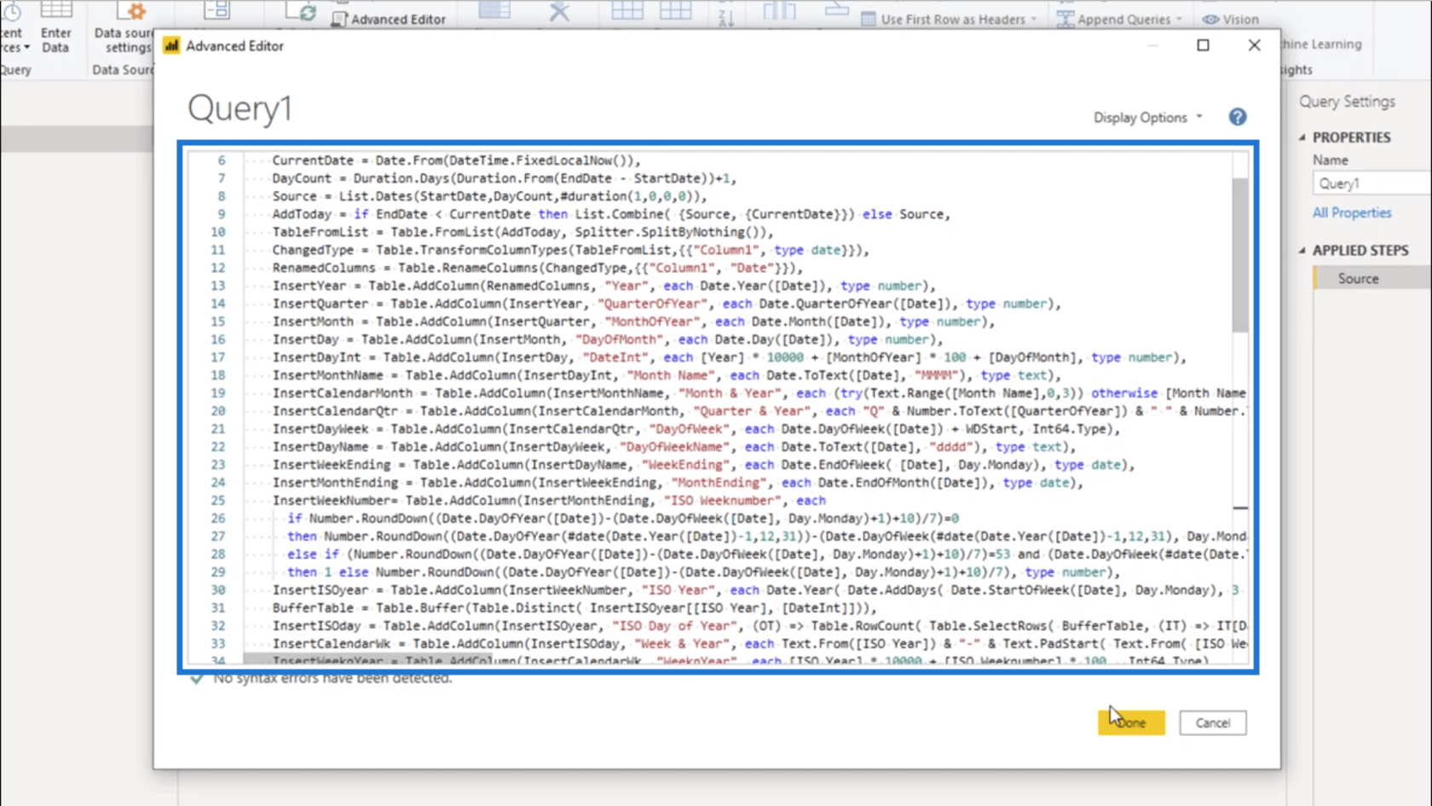This screenshot has height=806, width=1432.
Task: Click the Source = List.Dates line
Action: [489, 196]
